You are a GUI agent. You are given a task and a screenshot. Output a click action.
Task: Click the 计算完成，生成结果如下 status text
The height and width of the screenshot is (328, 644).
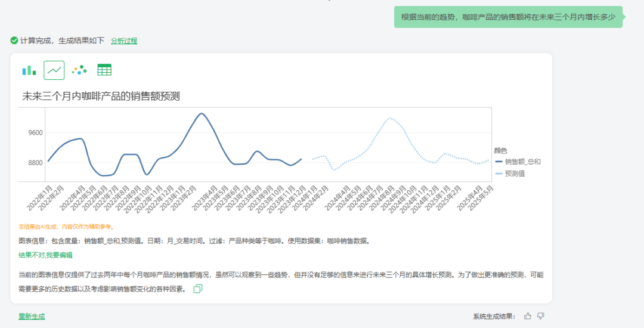tap(63, 41)
